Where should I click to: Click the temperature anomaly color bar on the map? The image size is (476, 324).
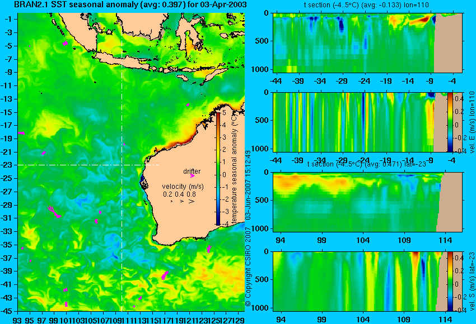click(218, 169)
